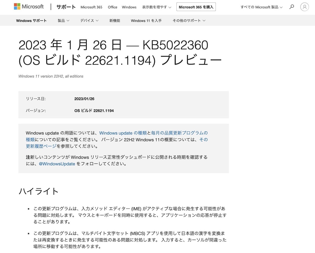This screenshot has width=315, height=253.
Task: Open 新機能 menu item
Action: pos(115,21)
